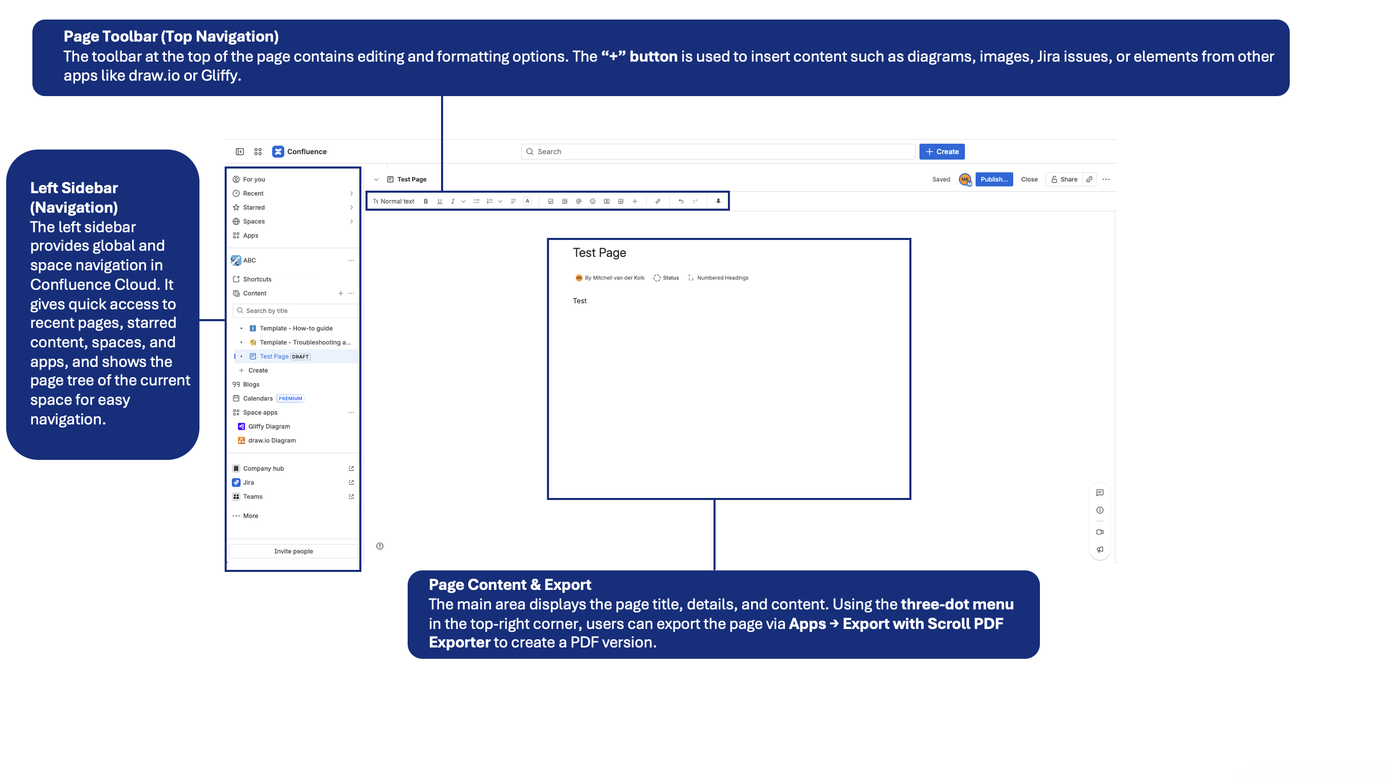Open the Normal text style dropdown

(394, 201)
